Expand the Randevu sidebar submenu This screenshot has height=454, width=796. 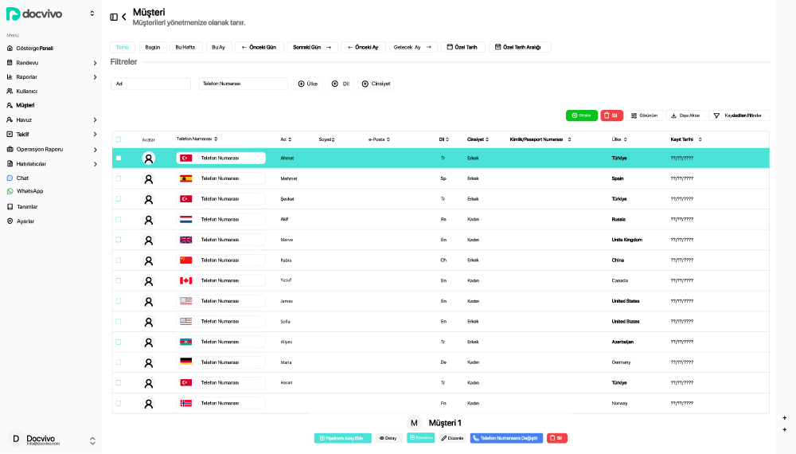(x=95, y=63)
